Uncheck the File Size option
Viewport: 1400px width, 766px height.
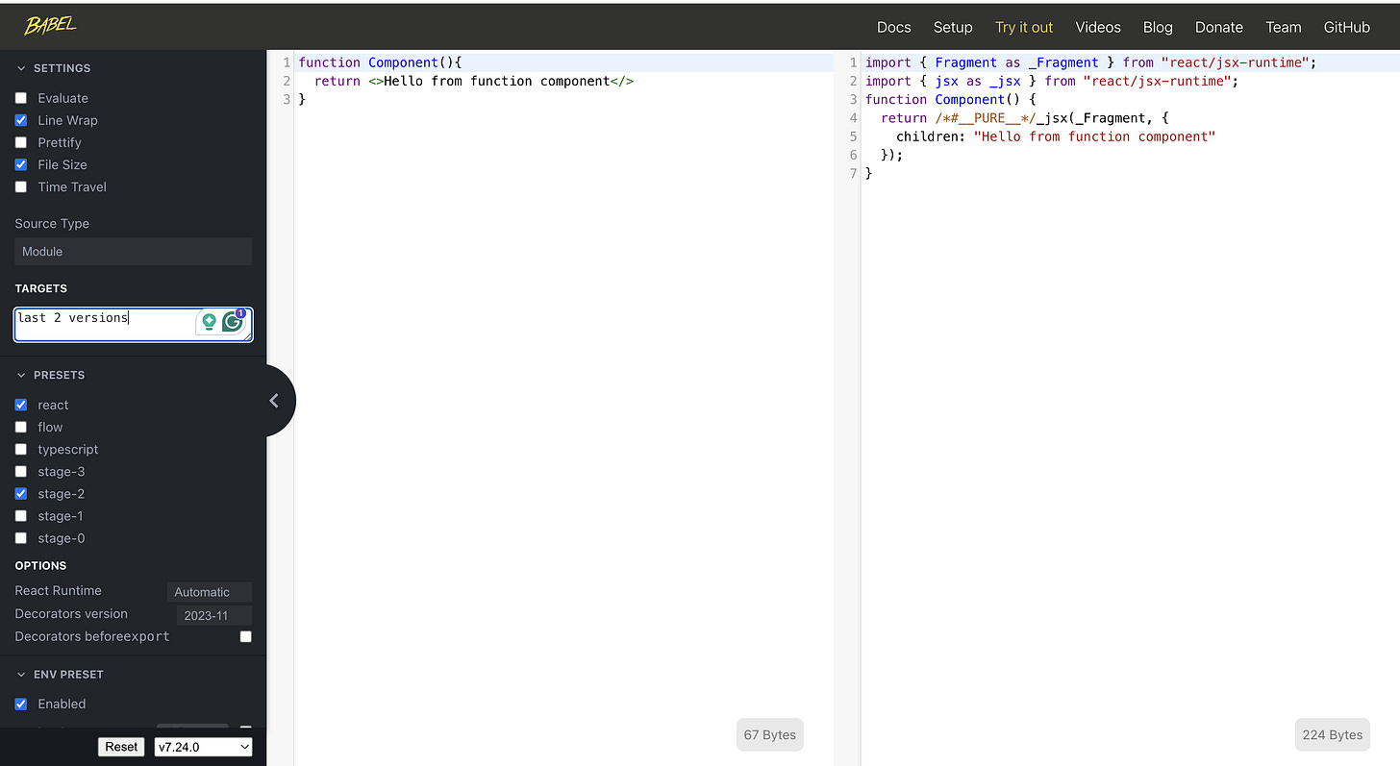21,164
